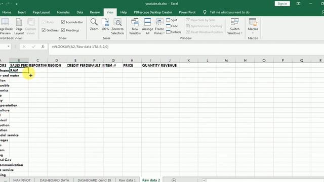Screen dimensions: 324x182
Task: Select the PRICE header cell
Action: pos(132,65)
